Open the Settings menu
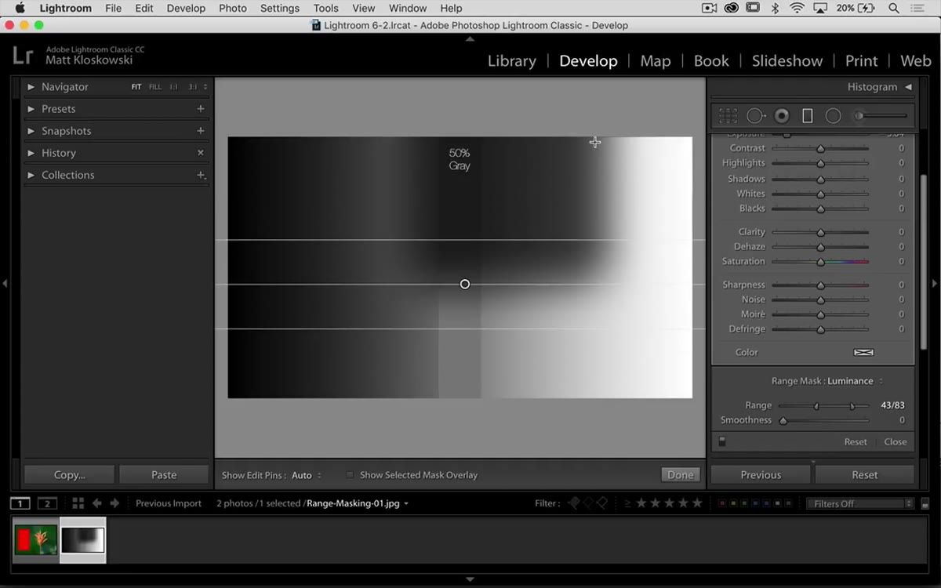 pos(280,9)
